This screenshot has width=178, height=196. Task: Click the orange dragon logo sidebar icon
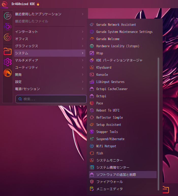(8, 73)
